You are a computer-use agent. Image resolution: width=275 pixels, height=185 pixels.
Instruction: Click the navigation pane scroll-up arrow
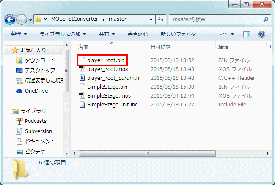click(66, 45)
